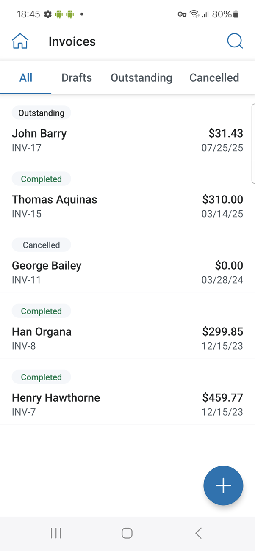Tap the Completed badge on Thomas Aquinas's invoice
Screen dimensions: 255x551
click(41, 179)
